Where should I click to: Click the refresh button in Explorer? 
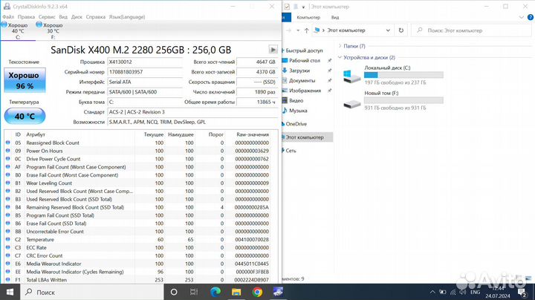click(x=401, y=30)
